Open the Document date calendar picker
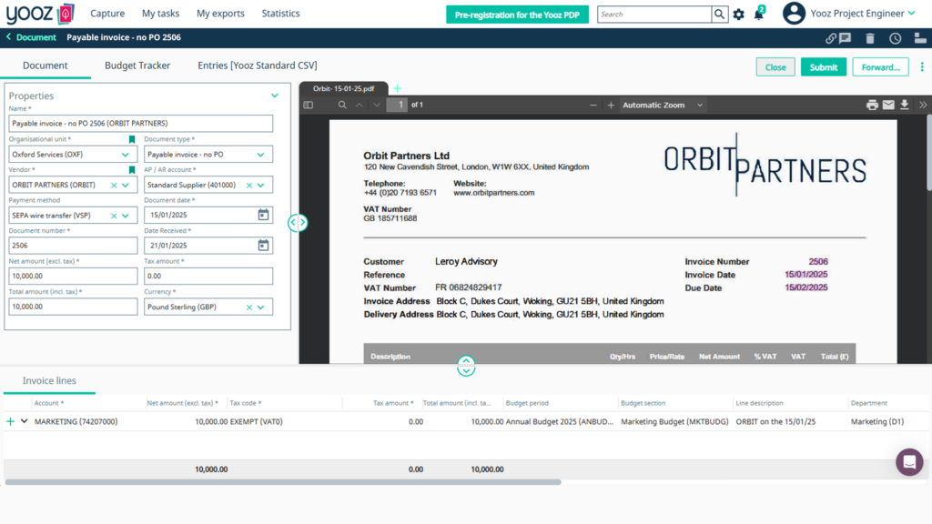The width and height of the screenshot is (932, 524). click(263, 215)
